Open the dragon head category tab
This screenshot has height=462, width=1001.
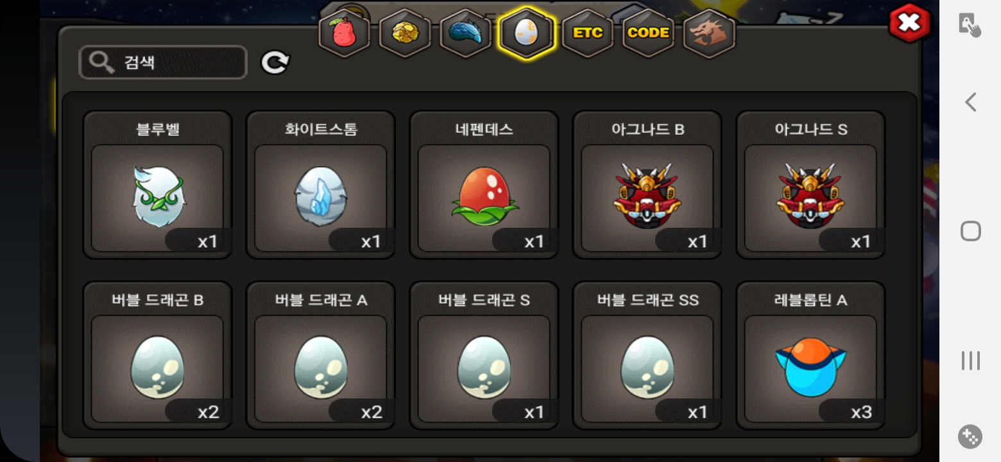coord(709,33)
